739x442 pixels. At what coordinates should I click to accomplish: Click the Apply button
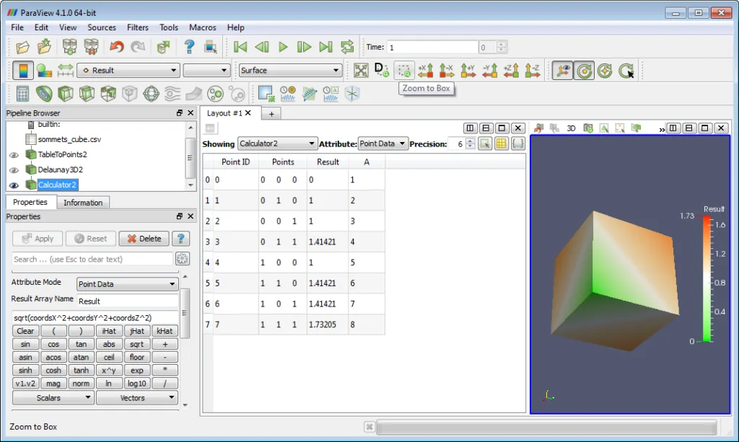click(38, 239)
